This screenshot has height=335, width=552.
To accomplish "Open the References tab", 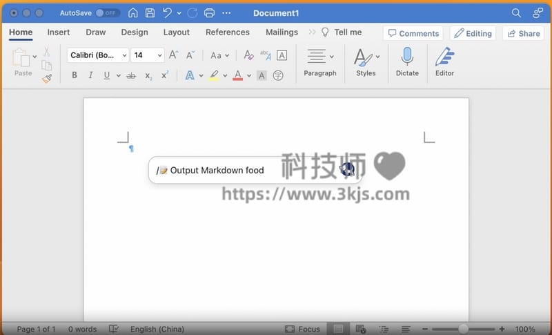I will pos(228,32).
